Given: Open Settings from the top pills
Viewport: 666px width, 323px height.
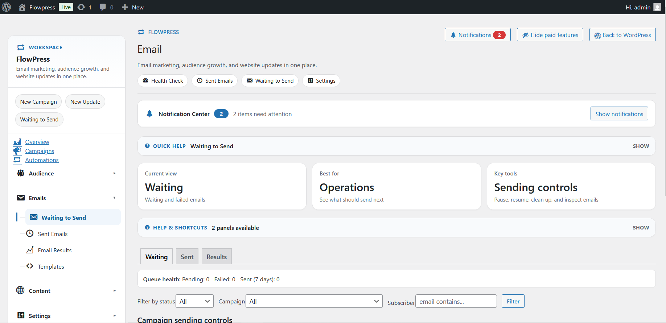Looking at the screenshot, I should (x=321, y=81).
